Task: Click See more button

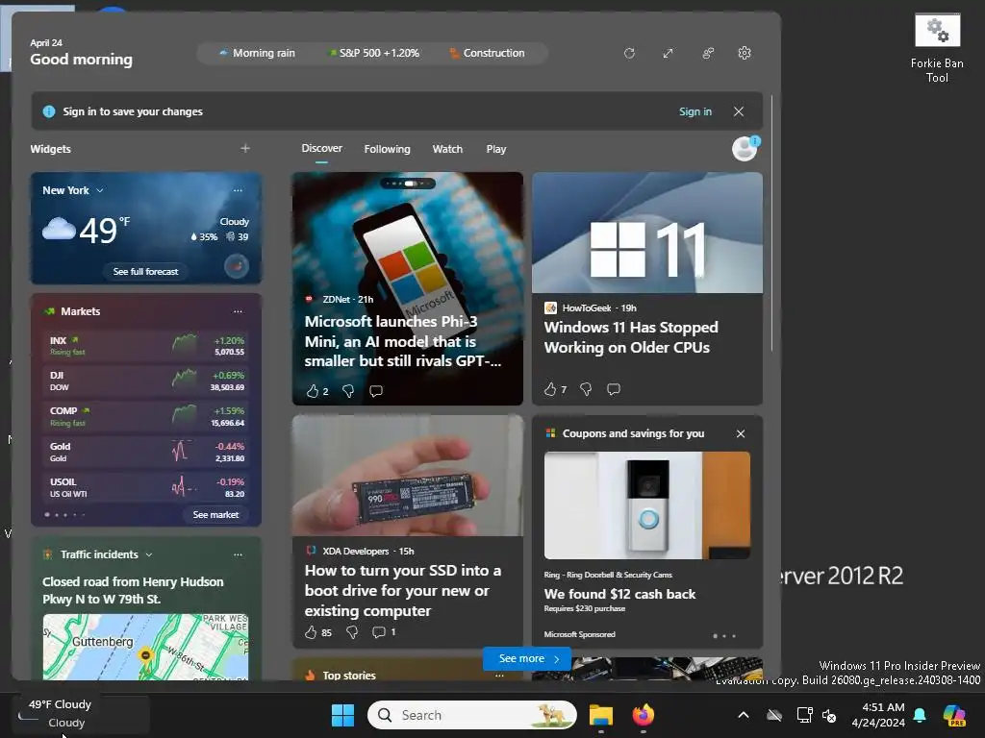Action: (528, 658)
